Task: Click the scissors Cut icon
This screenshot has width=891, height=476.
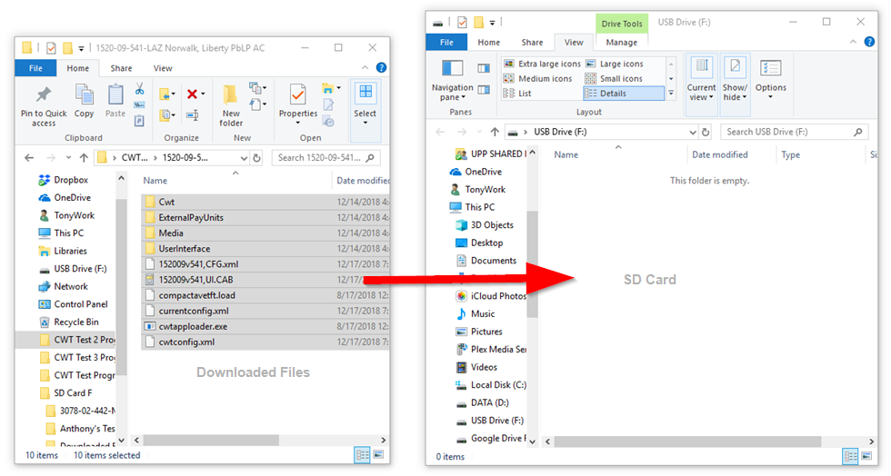Action: 140,90
